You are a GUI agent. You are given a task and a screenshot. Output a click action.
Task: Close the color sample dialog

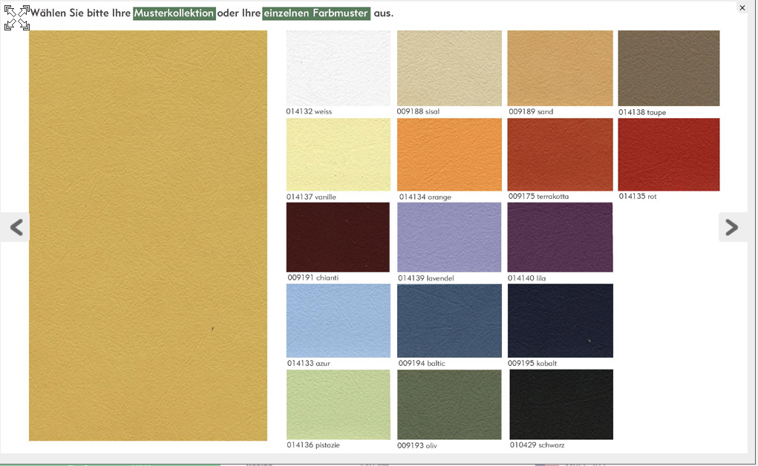pyautogui.click(x=742, y=7)
